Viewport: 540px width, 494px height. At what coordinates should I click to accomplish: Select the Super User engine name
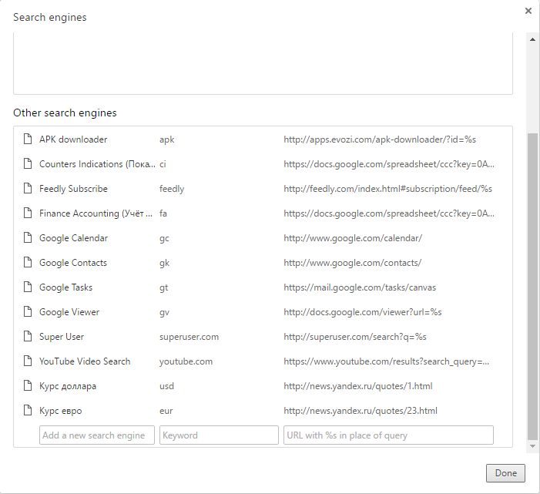(62, 337)
